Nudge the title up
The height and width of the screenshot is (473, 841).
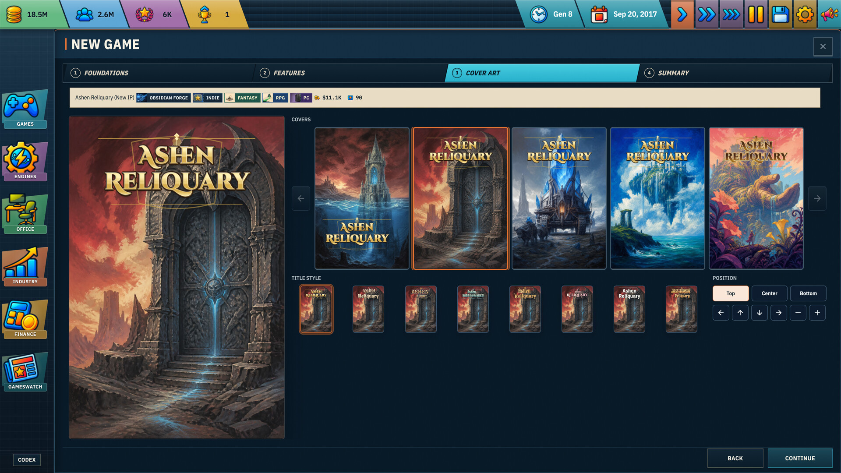click(x=740, y=313)
